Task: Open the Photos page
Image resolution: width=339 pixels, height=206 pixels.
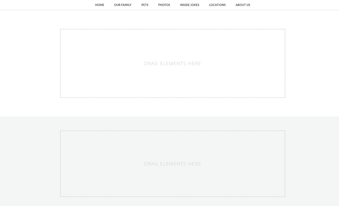Action: 164,5
